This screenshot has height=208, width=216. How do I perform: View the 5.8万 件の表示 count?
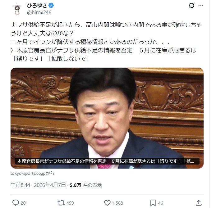click(x=86, y=185)
